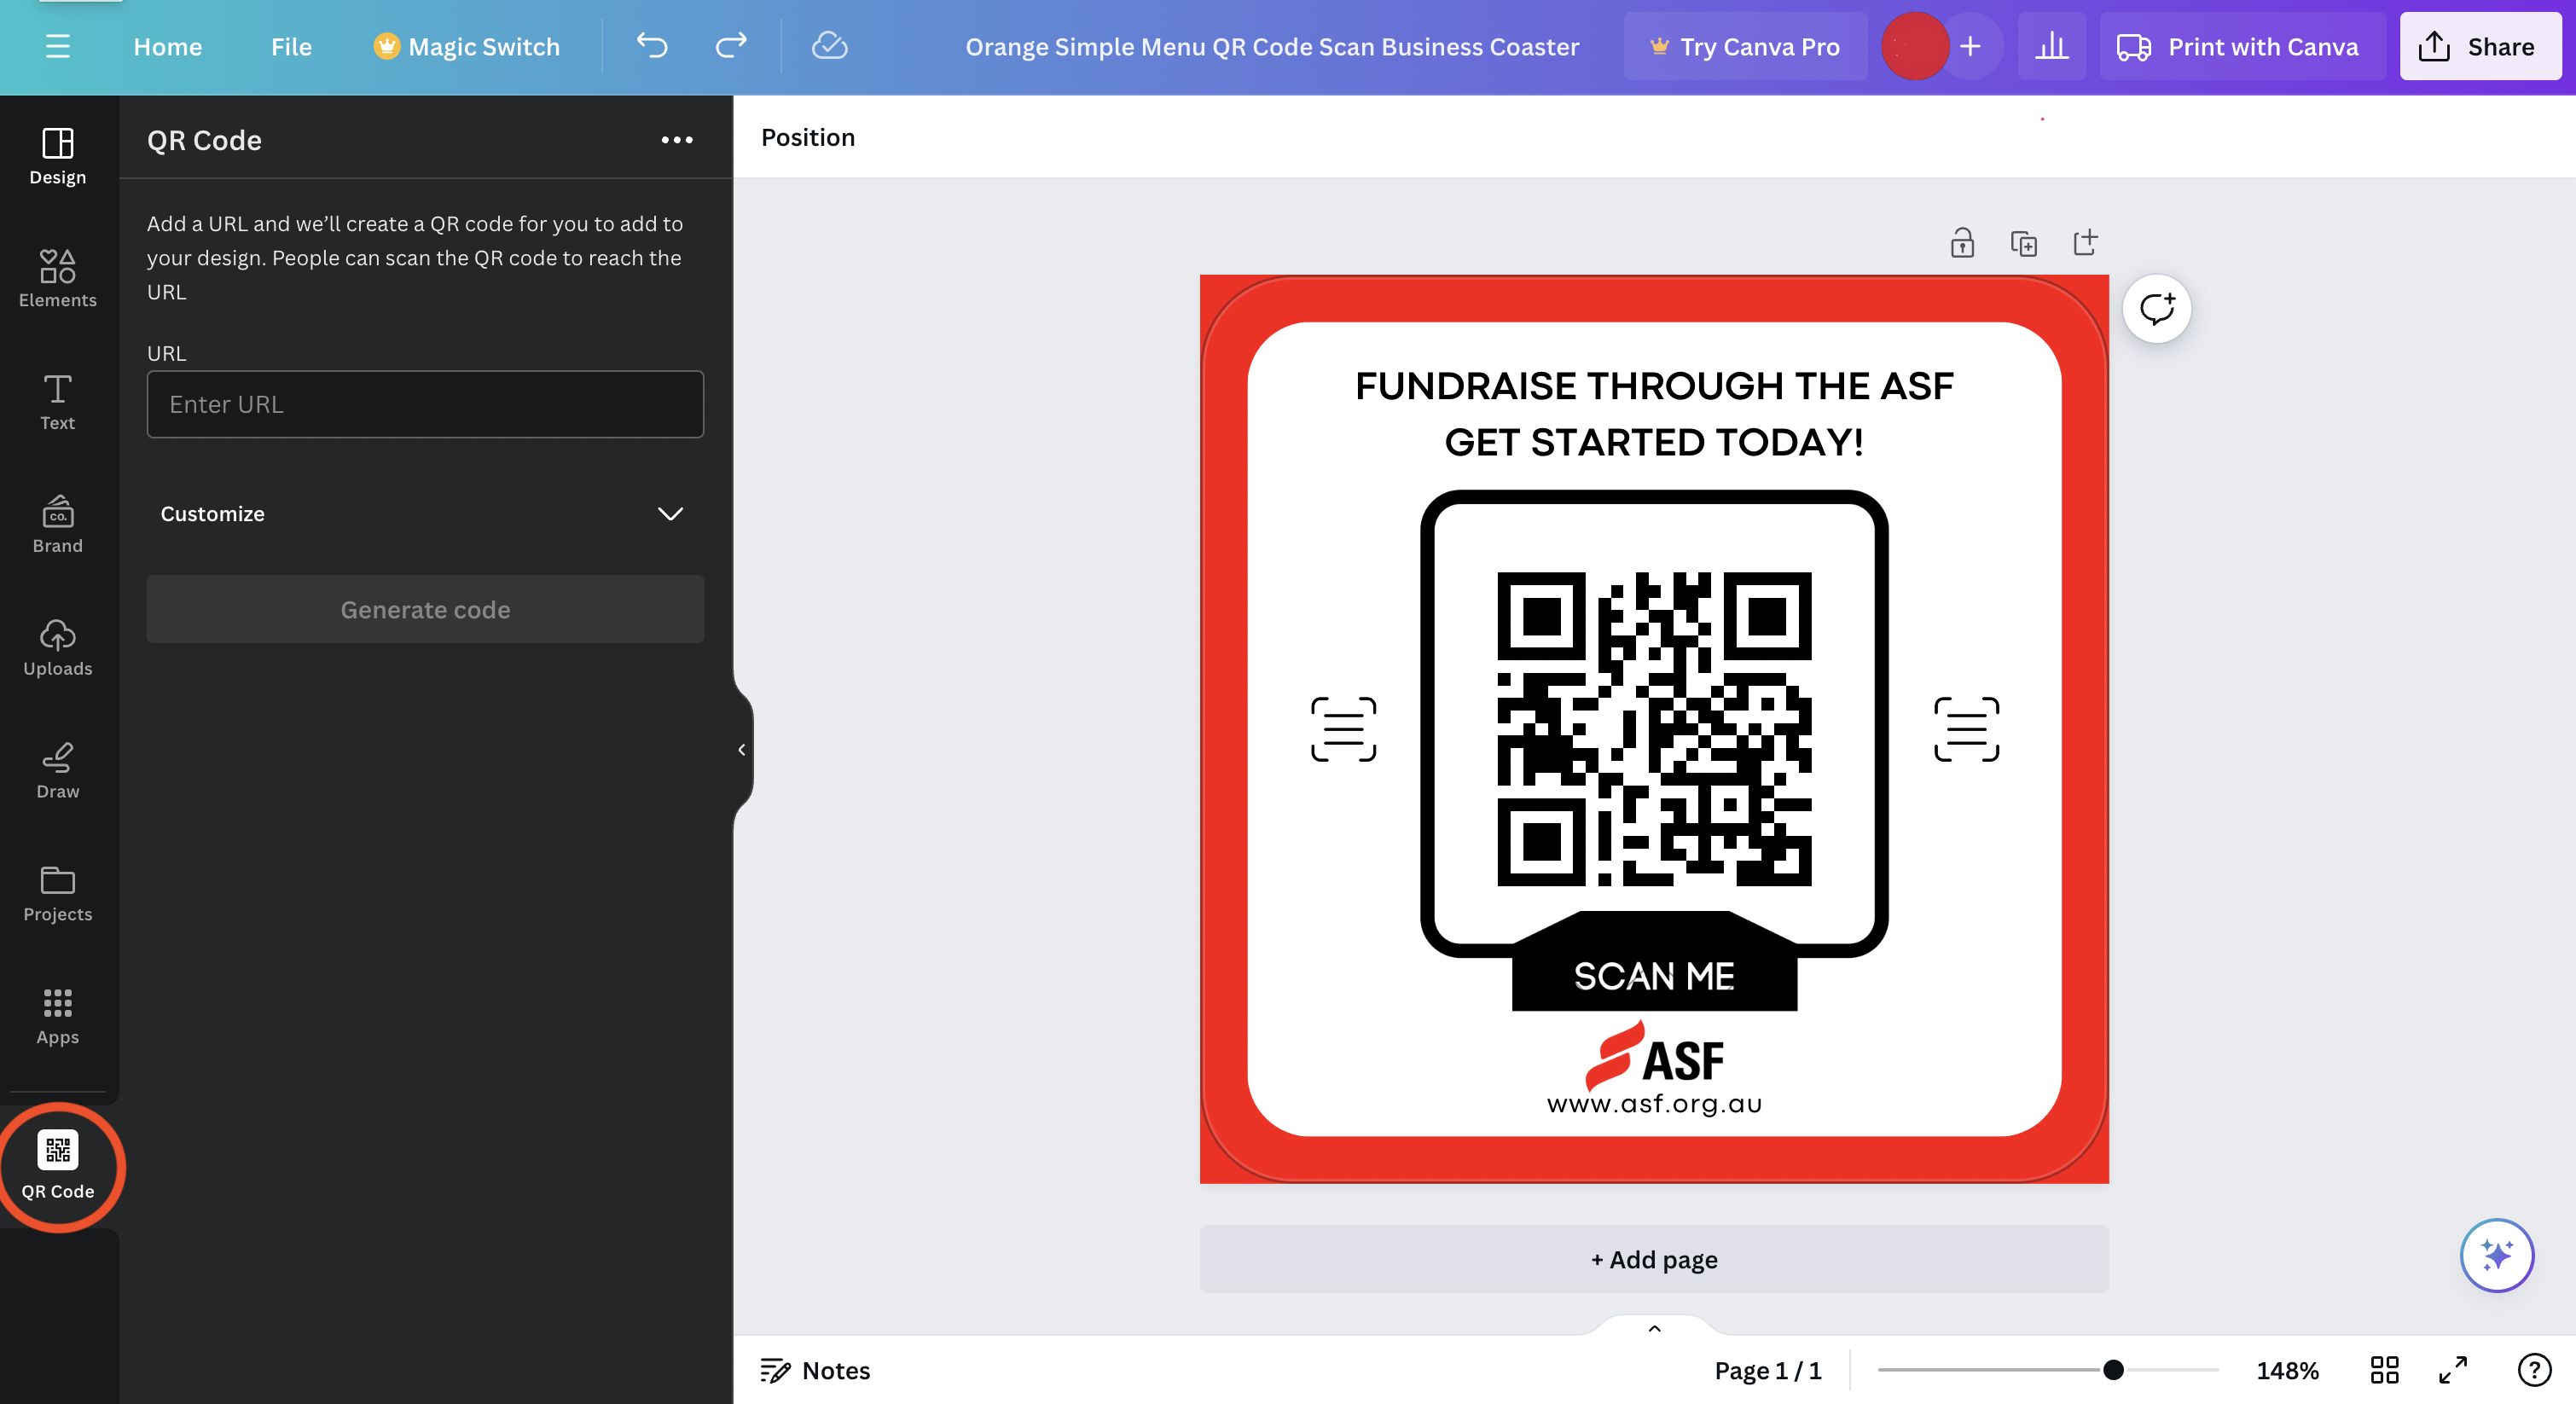Open the Home menu
This screenshot has width=2576, height=1404.
167,47
